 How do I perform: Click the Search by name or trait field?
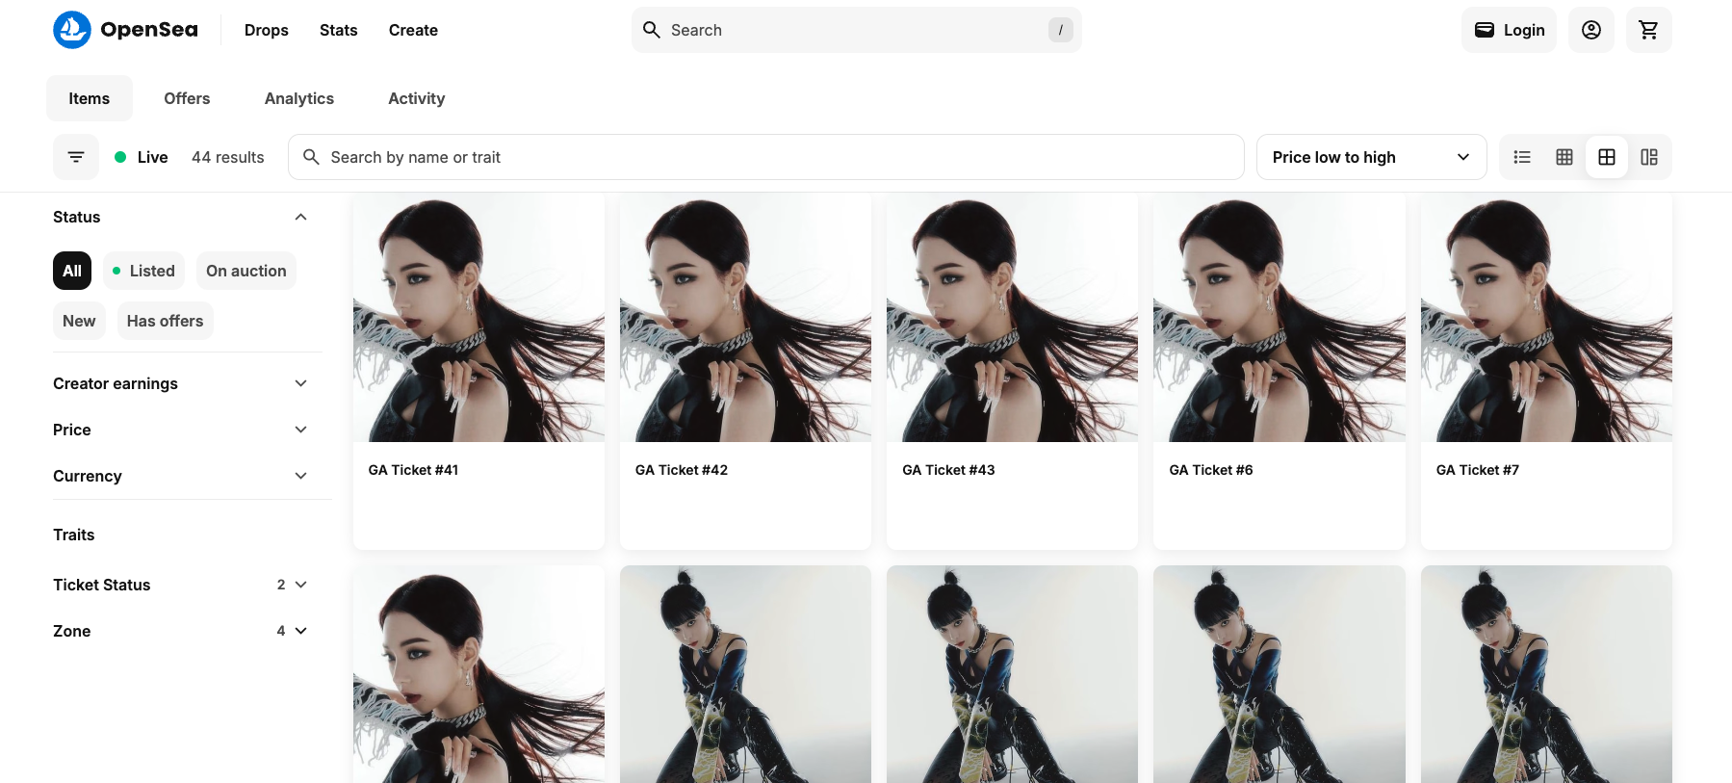(765, 157)
